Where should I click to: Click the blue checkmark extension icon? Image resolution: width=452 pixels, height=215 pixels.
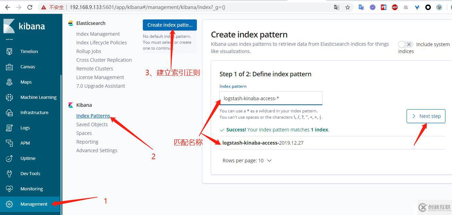tap(373, 7)
